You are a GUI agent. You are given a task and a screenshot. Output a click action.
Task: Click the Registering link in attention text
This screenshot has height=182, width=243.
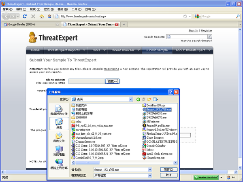coord(112,69)
